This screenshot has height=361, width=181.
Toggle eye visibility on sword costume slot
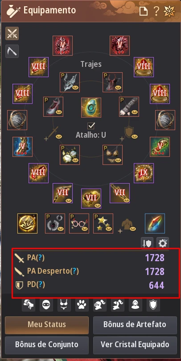(59, 136)
